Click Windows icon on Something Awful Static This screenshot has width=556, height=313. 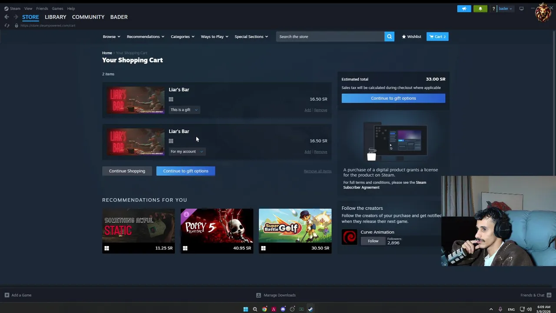(x=106, y=248)
